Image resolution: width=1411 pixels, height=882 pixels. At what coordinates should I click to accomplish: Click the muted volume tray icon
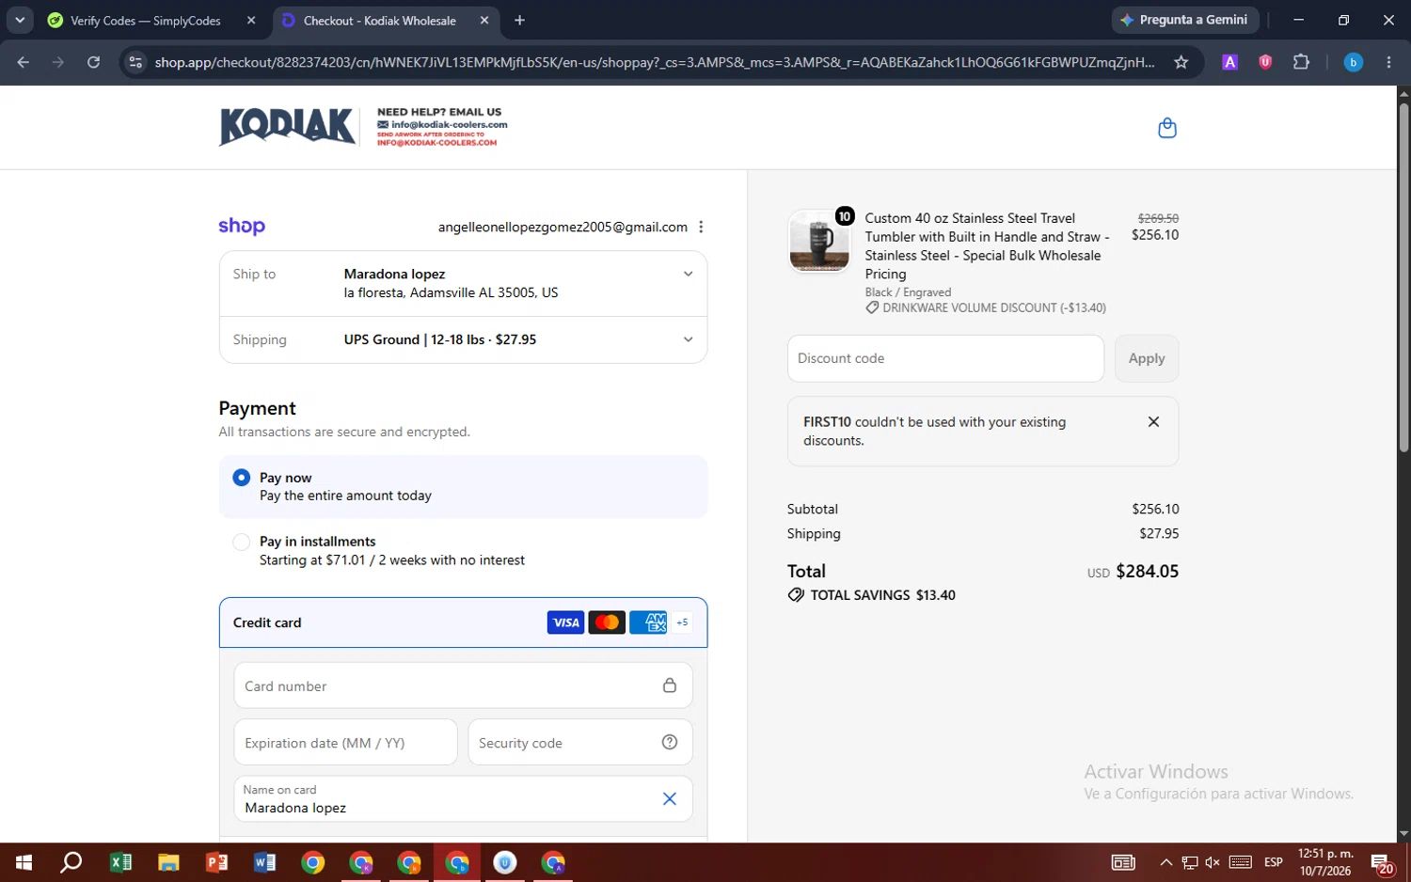[1213, 862]
